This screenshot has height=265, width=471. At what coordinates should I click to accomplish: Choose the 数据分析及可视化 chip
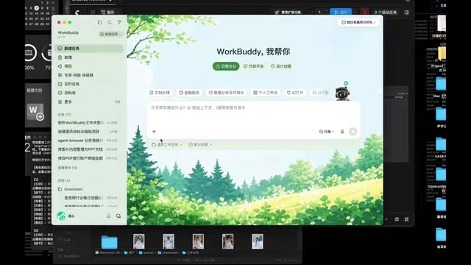point(227,93)
